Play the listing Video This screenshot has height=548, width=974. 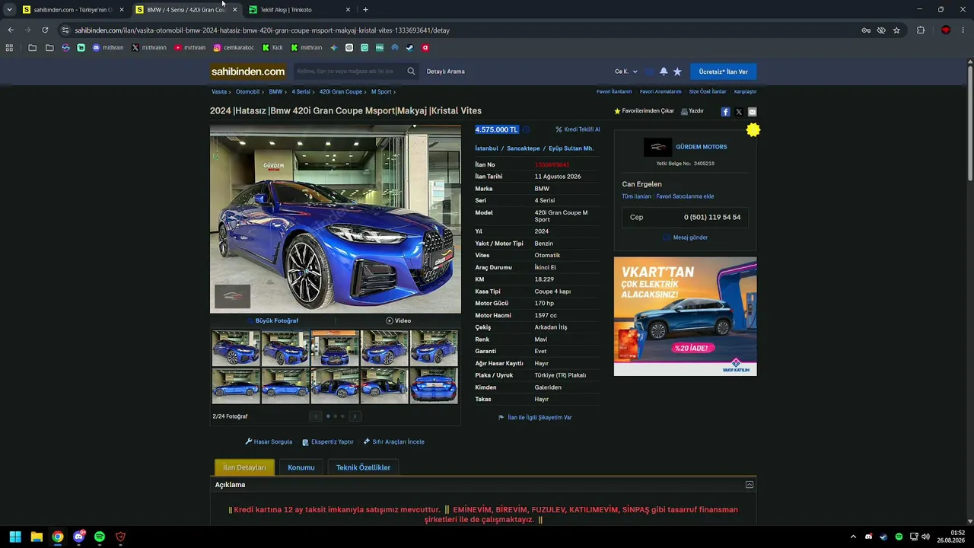(399, 320)
